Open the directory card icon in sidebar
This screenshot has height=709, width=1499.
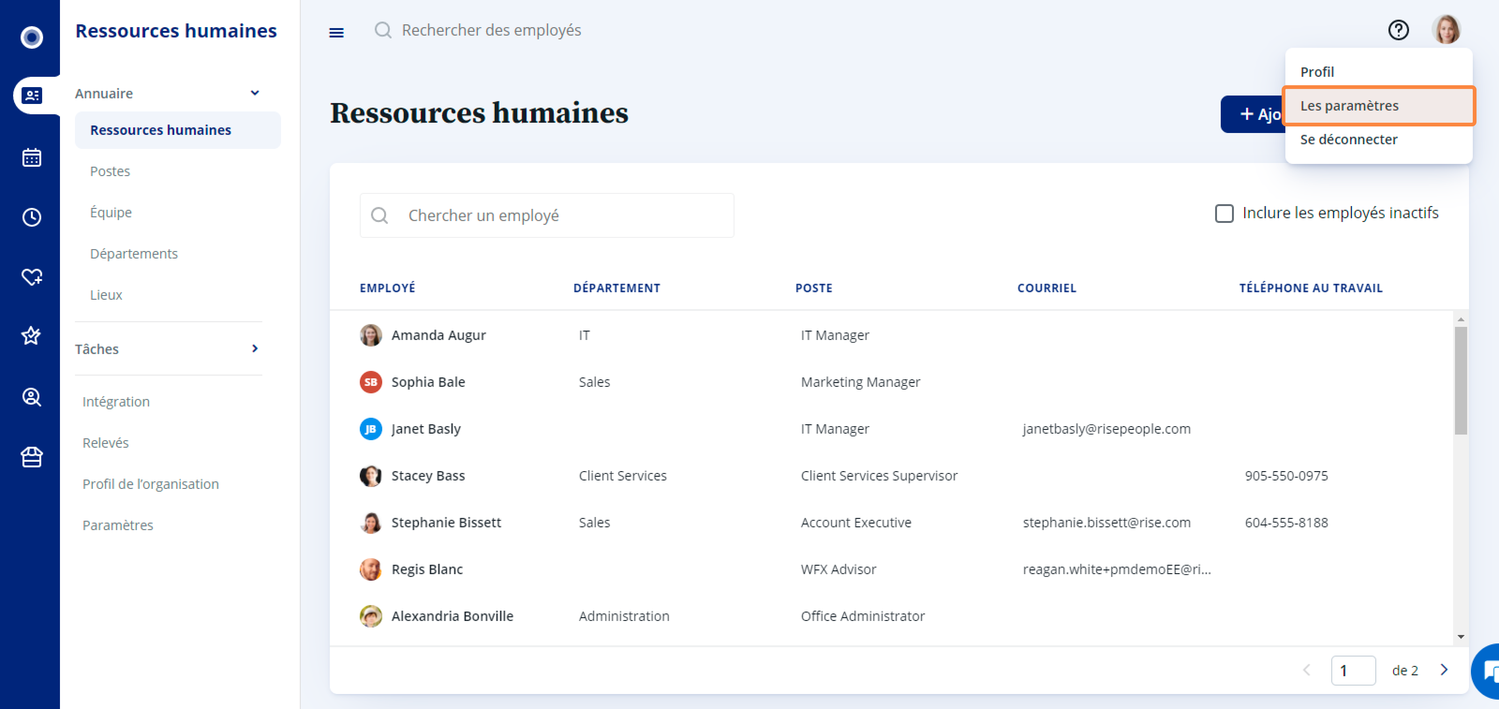tap(31, 95)
